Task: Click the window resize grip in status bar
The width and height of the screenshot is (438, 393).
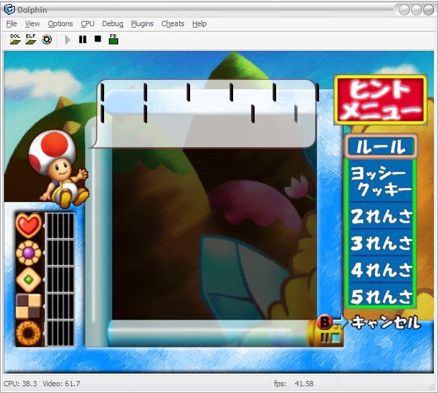Action: [431, 386]
